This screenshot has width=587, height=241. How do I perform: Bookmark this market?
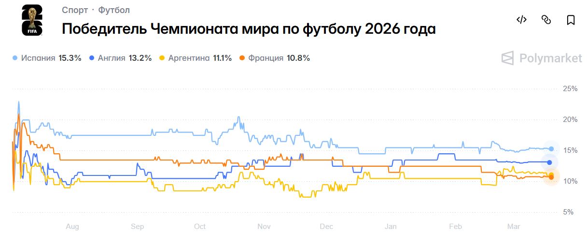click(571, 20)
